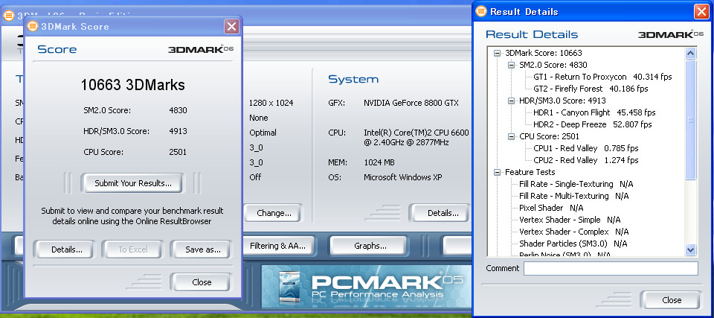Select Shader Particles (SM3.0) row
Screen dimensions: 714x318
coord(573,244)
